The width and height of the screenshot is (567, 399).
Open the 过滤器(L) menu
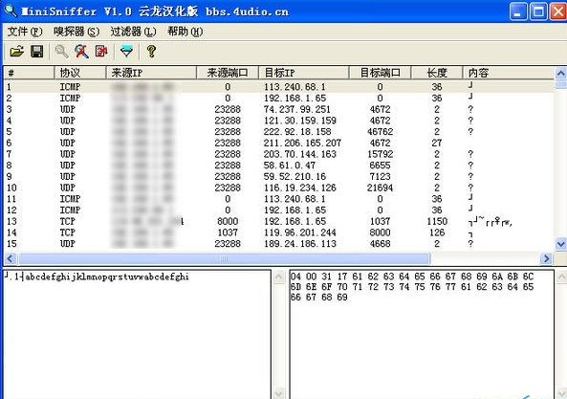(133, 32)
